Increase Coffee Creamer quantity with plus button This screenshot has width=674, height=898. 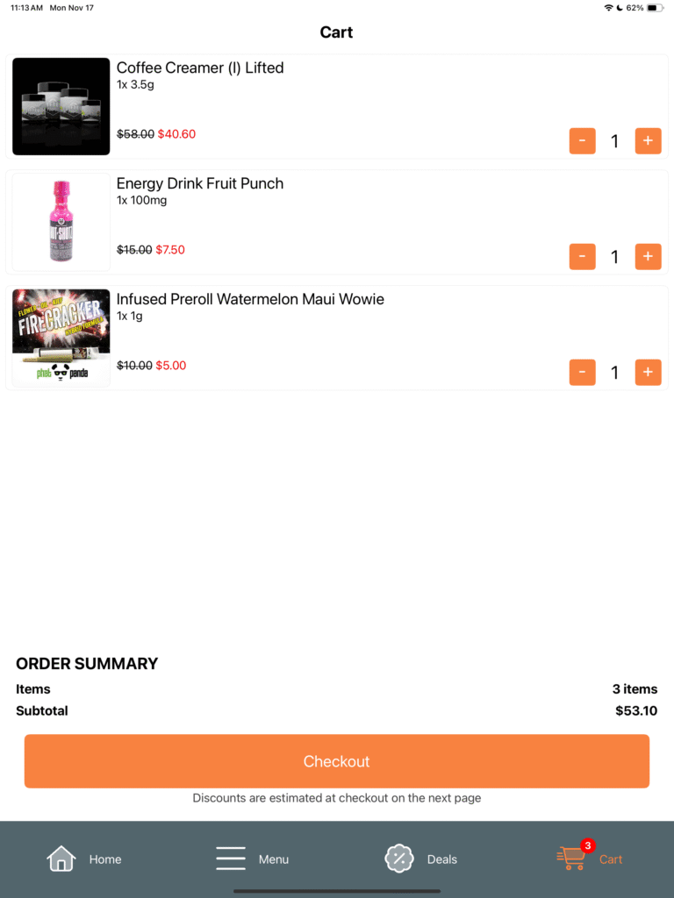648,140
